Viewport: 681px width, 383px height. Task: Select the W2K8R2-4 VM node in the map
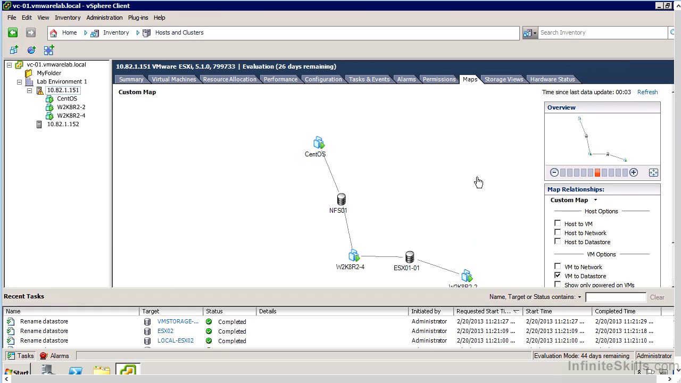[354, 256]
